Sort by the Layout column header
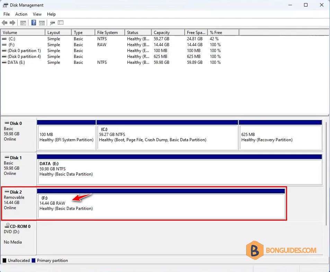This screenshot has height=272, width=330. point(58,33)
